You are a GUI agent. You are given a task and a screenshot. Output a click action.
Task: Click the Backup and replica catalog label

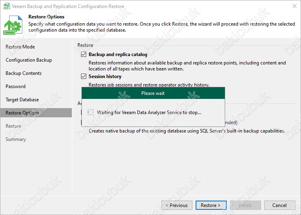(x=118, y=54)
